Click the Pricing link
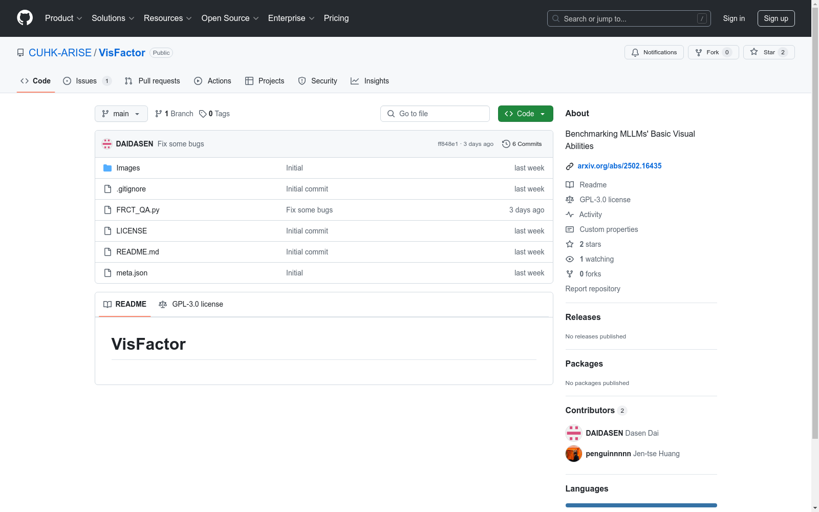This screenshot has width=819, height=512. point(336,18)
